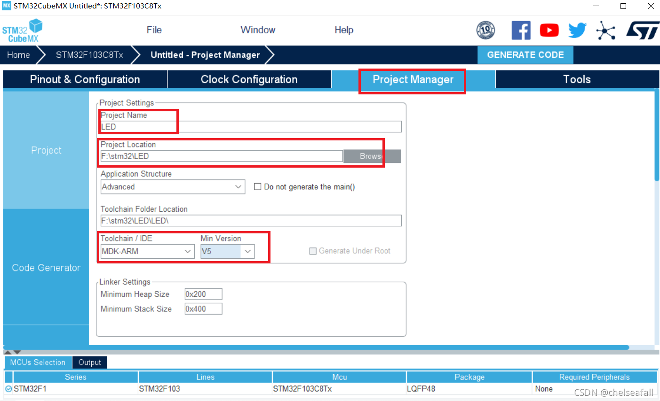The width and height of the screenshot is (660, 401).
Task: Click the ST community network icon
Action: pos(606,31)
